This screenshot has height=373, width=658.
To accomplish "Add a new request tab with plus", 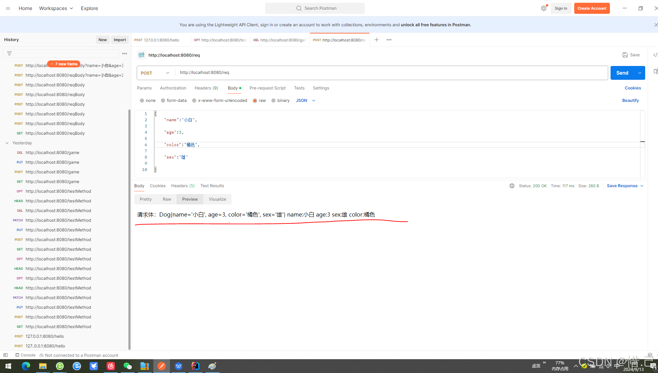I will (377, 40).
